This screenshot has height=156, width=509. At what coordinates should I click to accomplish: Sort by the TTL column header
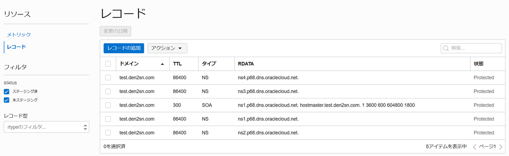pyautogui.click(x=177, y=64)
